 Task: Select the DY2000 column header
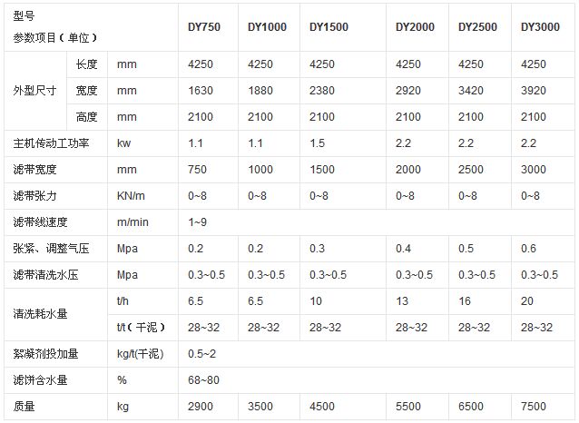(x=415, y=27)
